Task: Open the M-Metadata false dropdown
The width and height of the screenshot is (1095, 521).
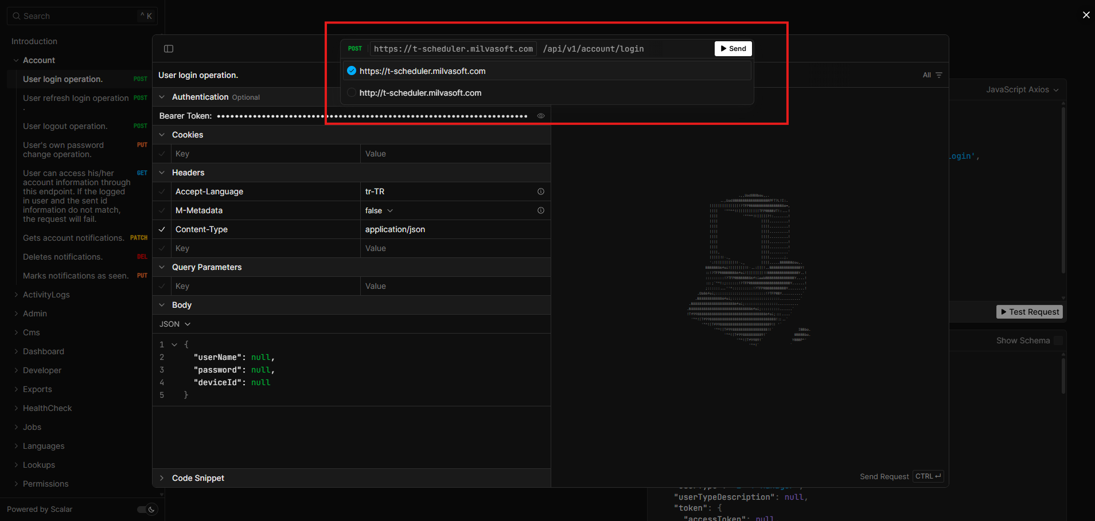Action: [379, 210]
